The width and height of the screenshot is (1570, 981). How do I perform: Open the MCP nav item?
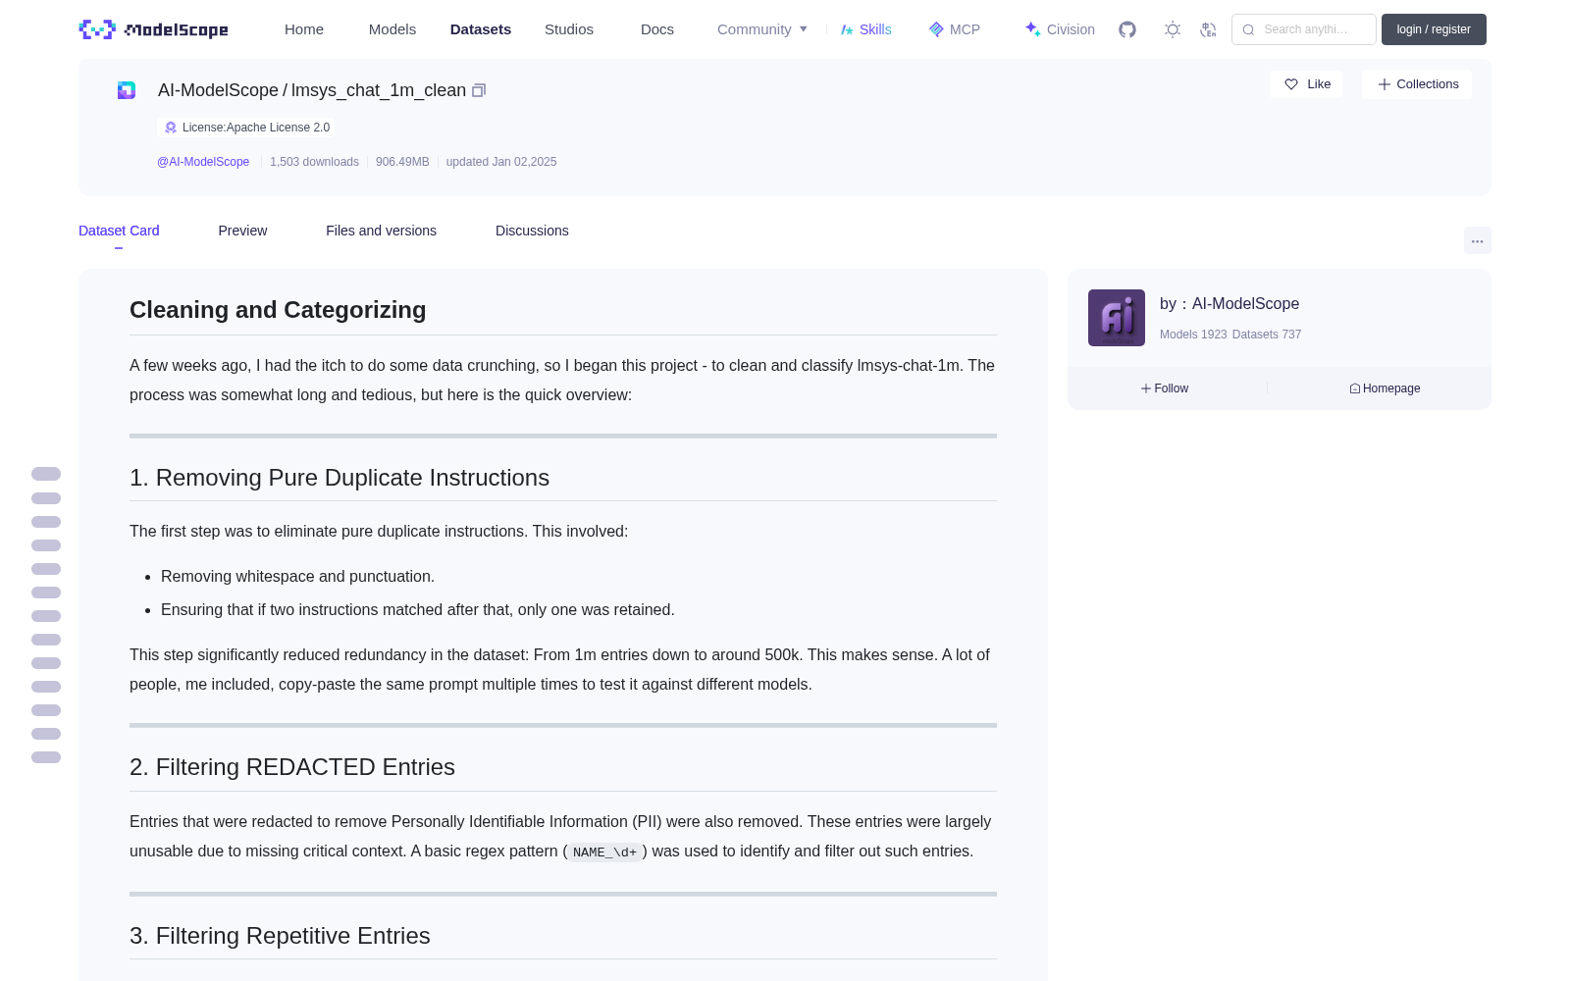[x=954, y=29]
